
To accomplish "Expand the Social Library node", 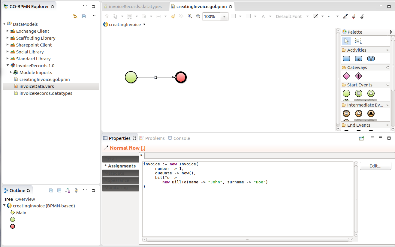I will click(8, 52).
